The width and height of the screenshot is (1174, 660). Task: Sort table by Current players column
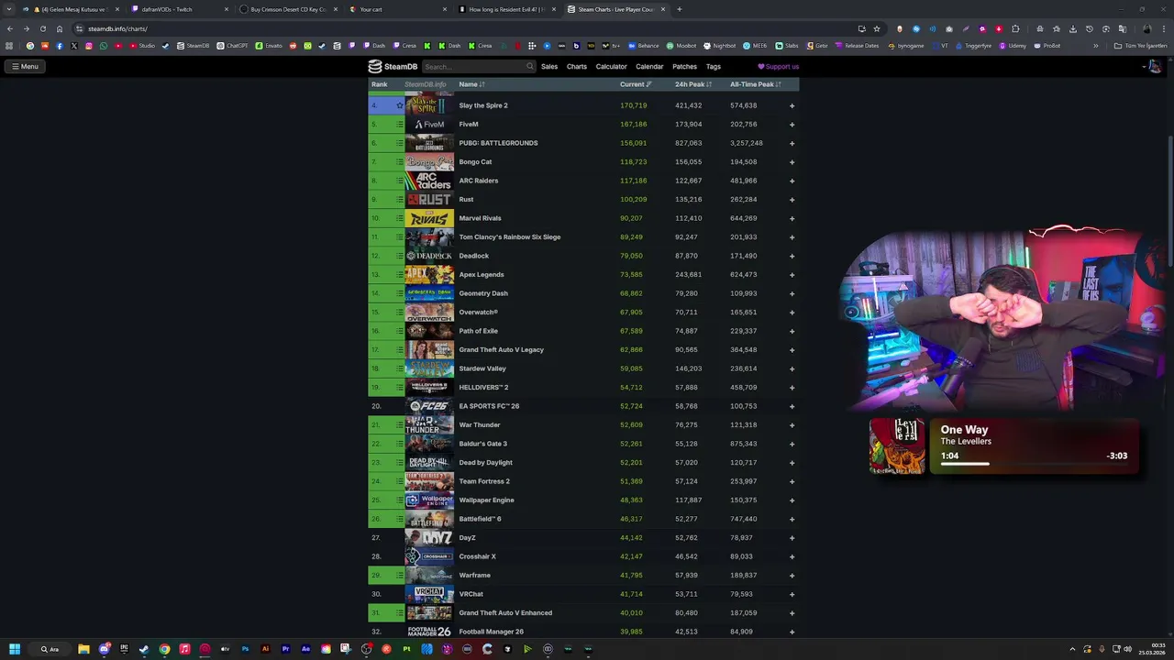[x=636, y=84]
